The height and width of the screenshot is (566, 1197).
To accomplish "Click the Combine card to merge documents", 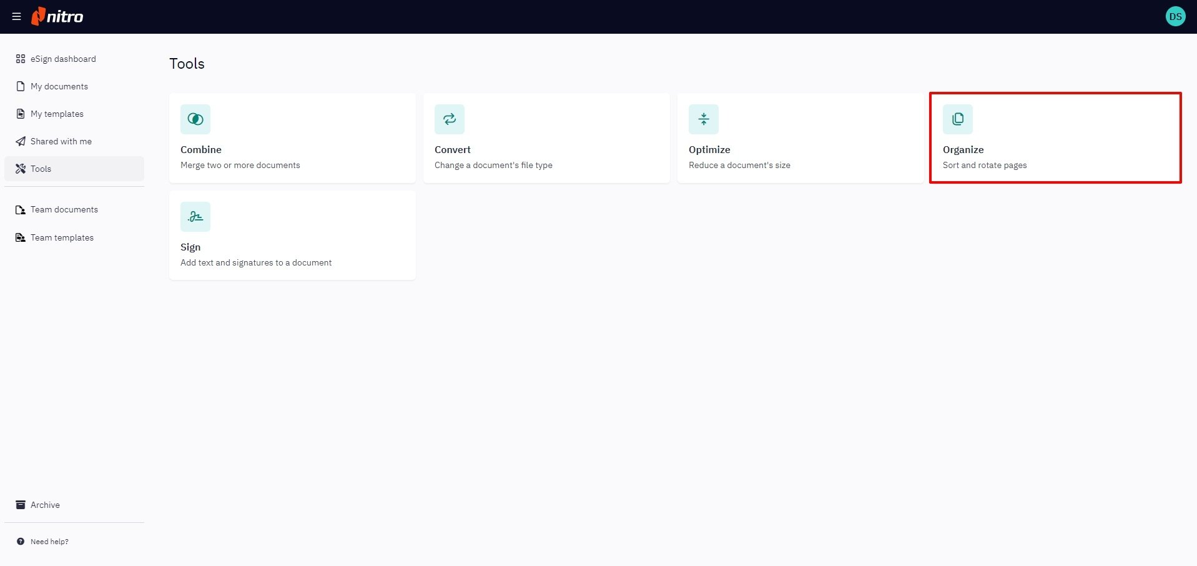I will coord(292,137).
